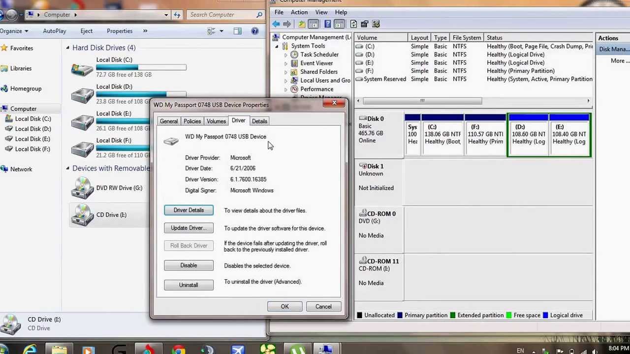Click uTorrent icon on taskbar
This screenshot has height=354, width=630.
pyautogui.click(x=297, y=350)
